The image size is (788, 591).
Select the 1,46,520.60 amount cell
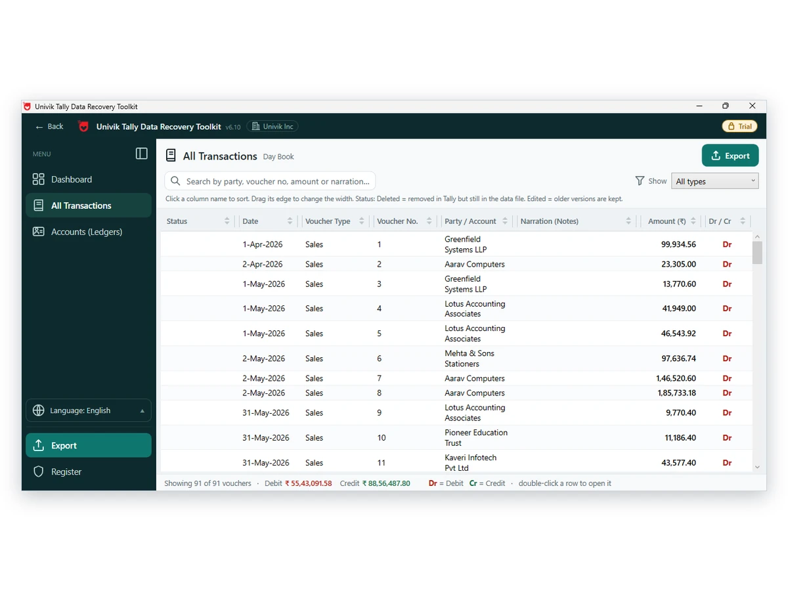pos(676,378)
